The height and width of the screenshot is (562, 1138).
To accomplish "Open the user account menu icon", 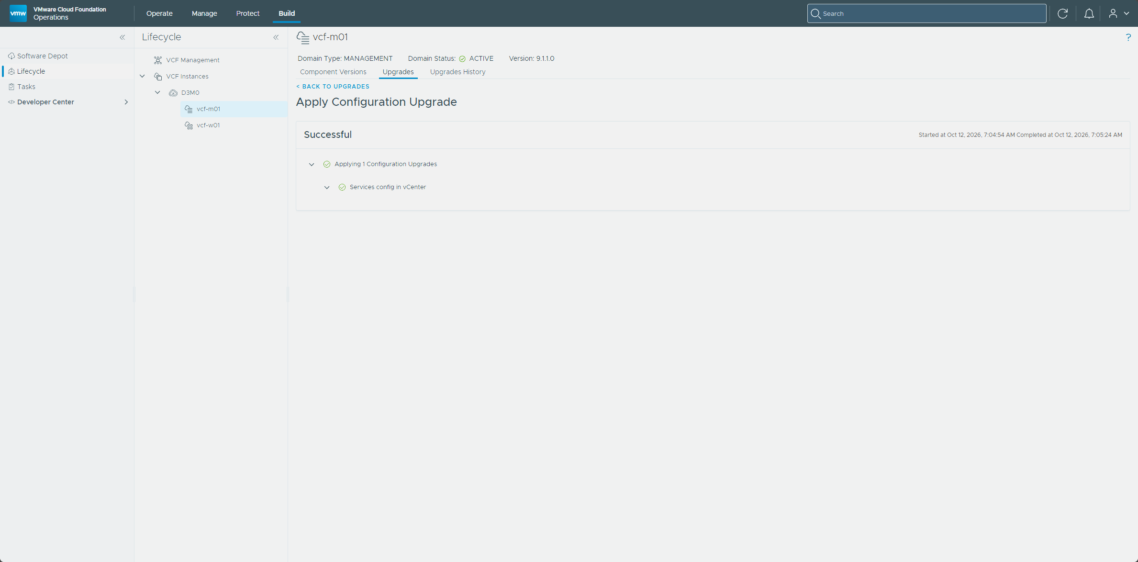I will point(1113,13).
